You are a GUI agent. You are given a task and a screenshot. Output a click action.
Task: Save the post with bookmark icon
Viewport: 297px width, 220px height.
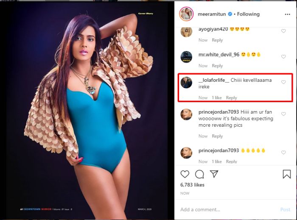[x=287, y=174]
